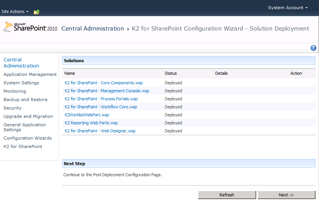Select System Settings in sidebar
The height and width of the screenshot is (201, 319).
click(21, 83)
